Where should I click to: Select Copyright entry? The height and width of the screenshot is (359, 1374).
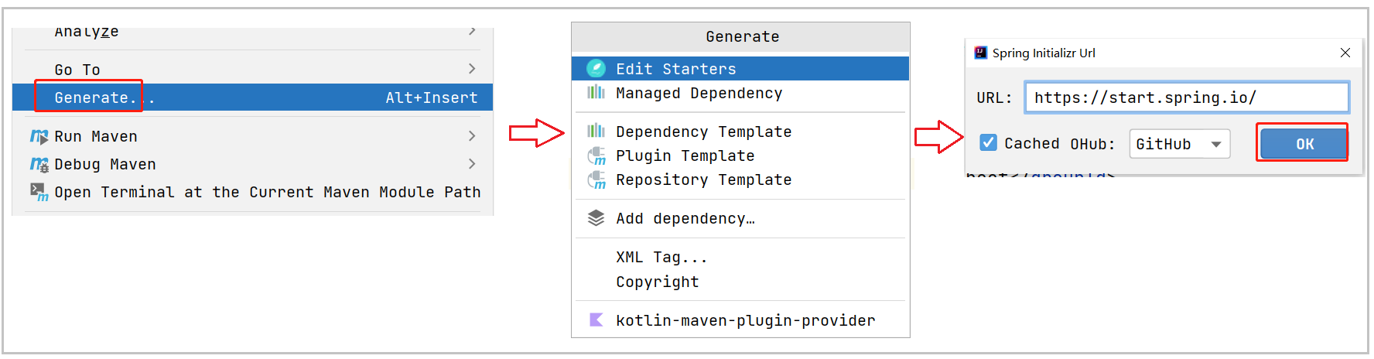tap(740, 282)
